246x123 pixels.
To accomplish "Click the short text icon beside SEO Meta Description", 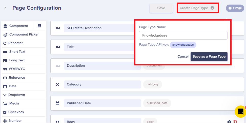I will click(x=58, y=28).
